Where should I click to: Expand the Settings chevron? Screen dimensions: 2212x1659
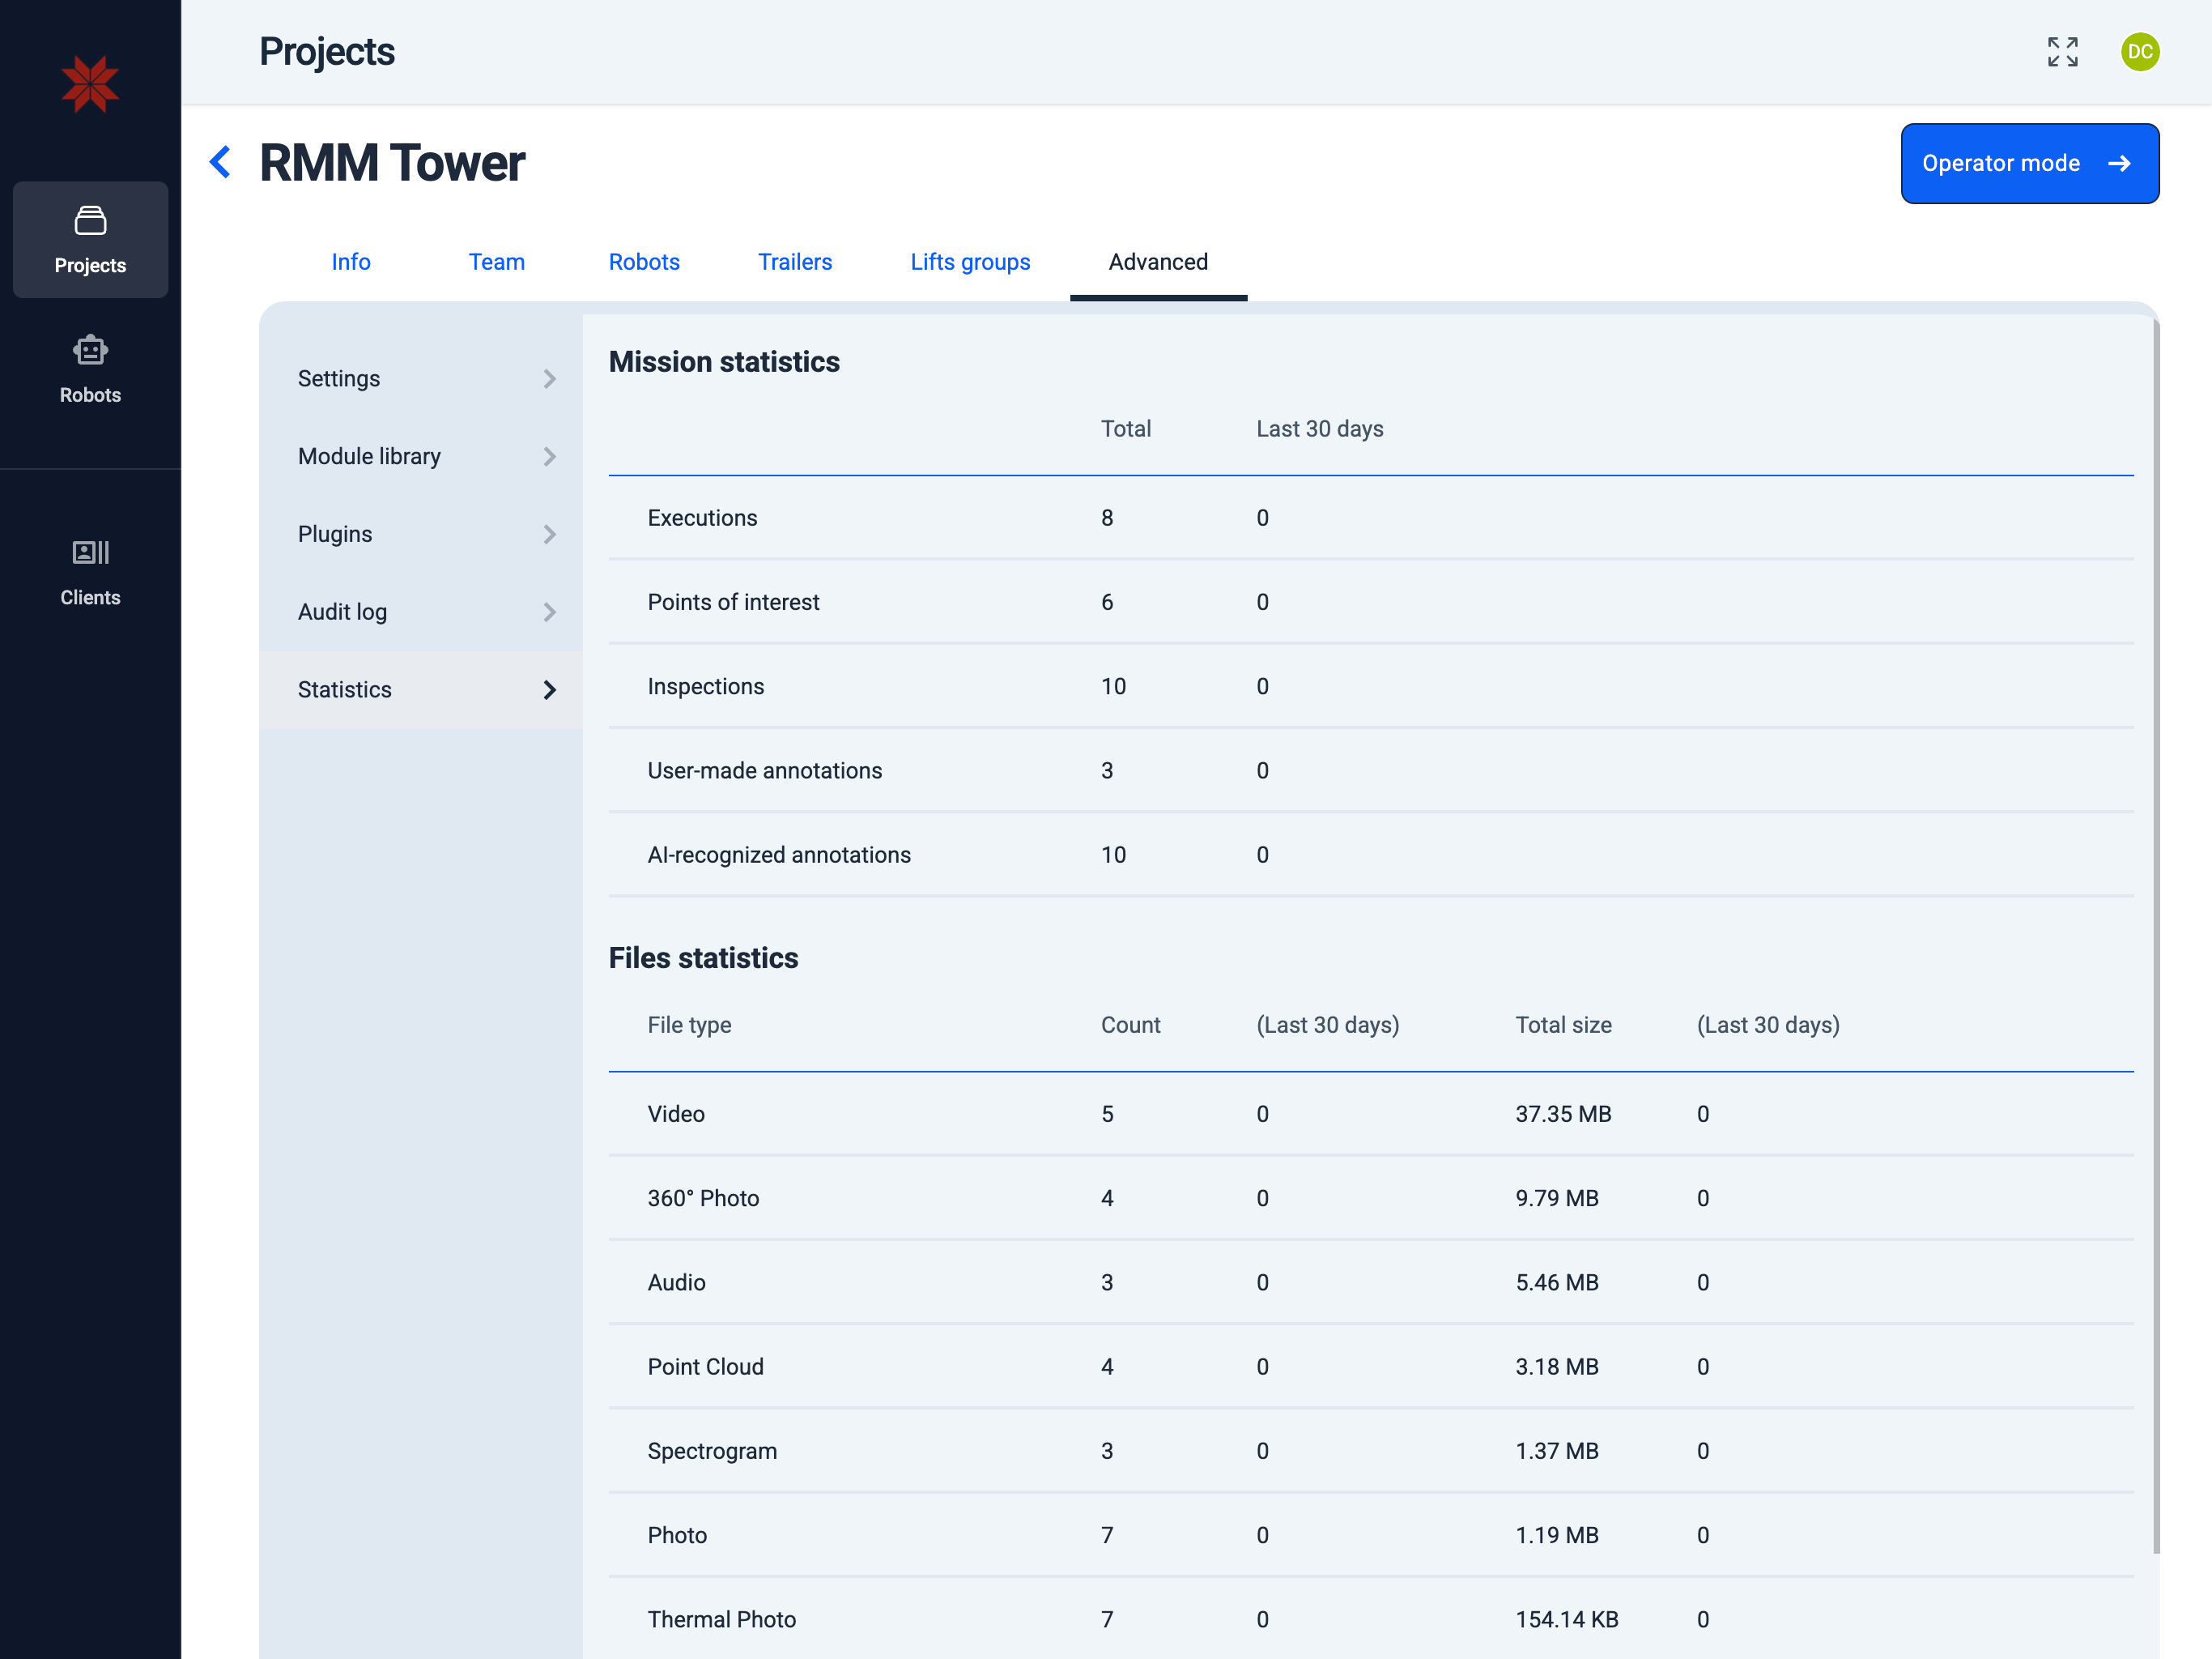pos(549,379)
